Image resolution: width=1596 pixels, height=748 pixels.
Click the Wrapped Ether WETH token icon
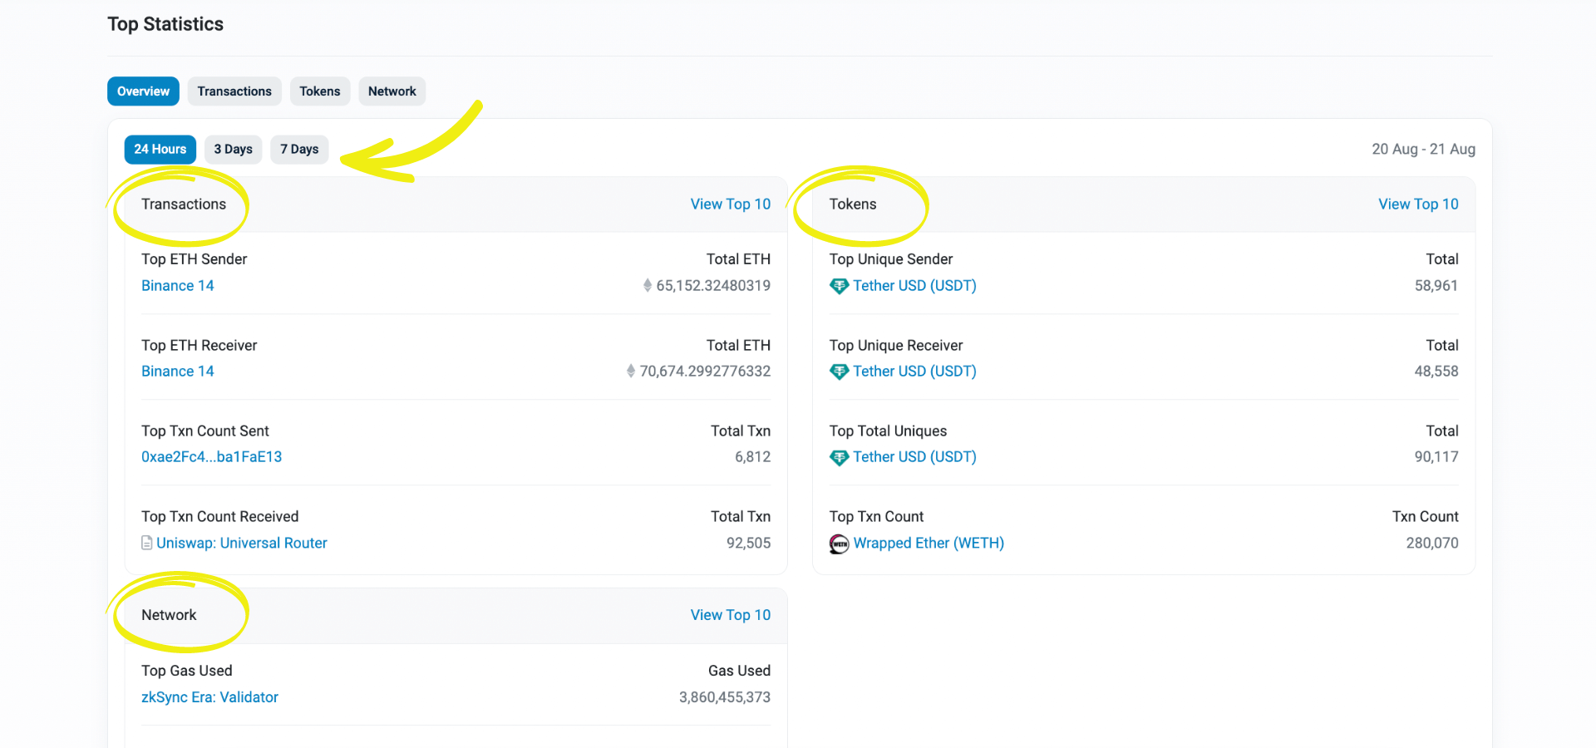(x=839, y=544)
